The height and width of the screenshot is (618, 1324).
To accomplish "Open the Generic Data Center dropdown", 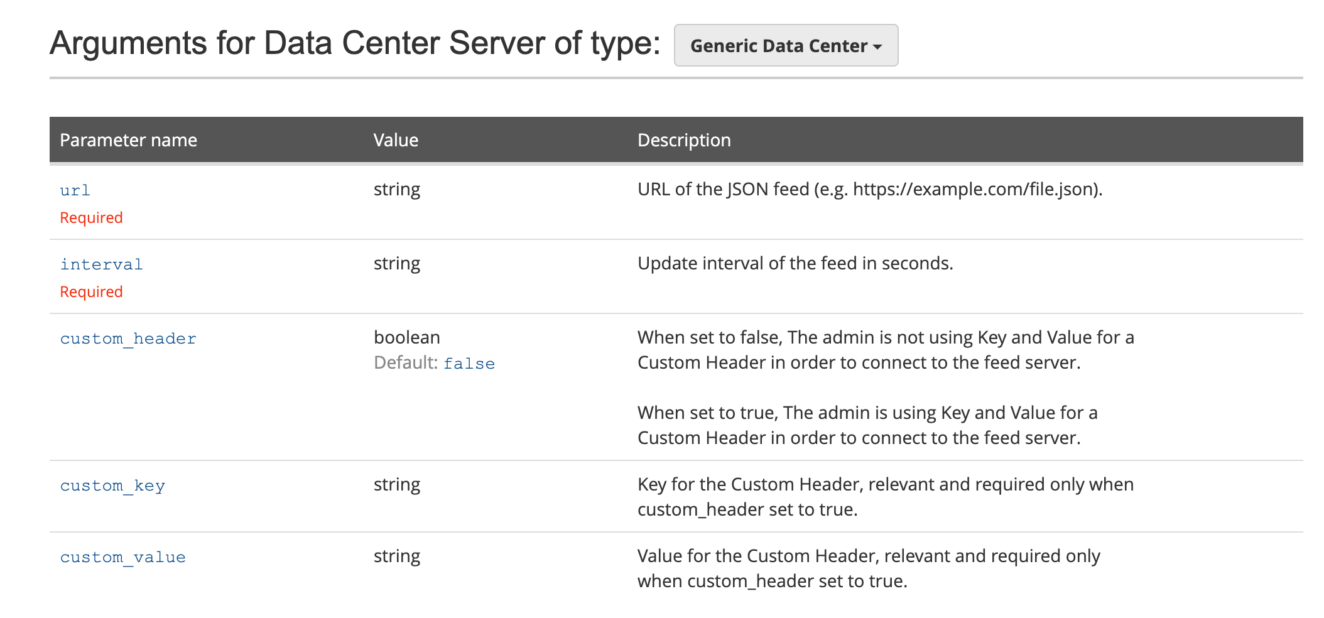I will click(786, 45).
